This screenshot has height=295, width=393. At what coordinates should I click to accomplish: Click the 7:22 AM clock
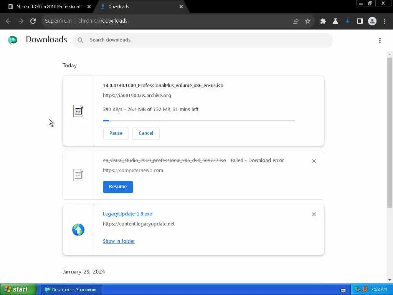[x=379, y=290]
